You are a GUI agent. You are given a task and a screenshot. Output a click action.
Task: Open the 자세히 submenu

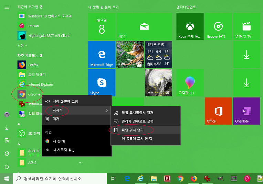(x=77, y=110)
